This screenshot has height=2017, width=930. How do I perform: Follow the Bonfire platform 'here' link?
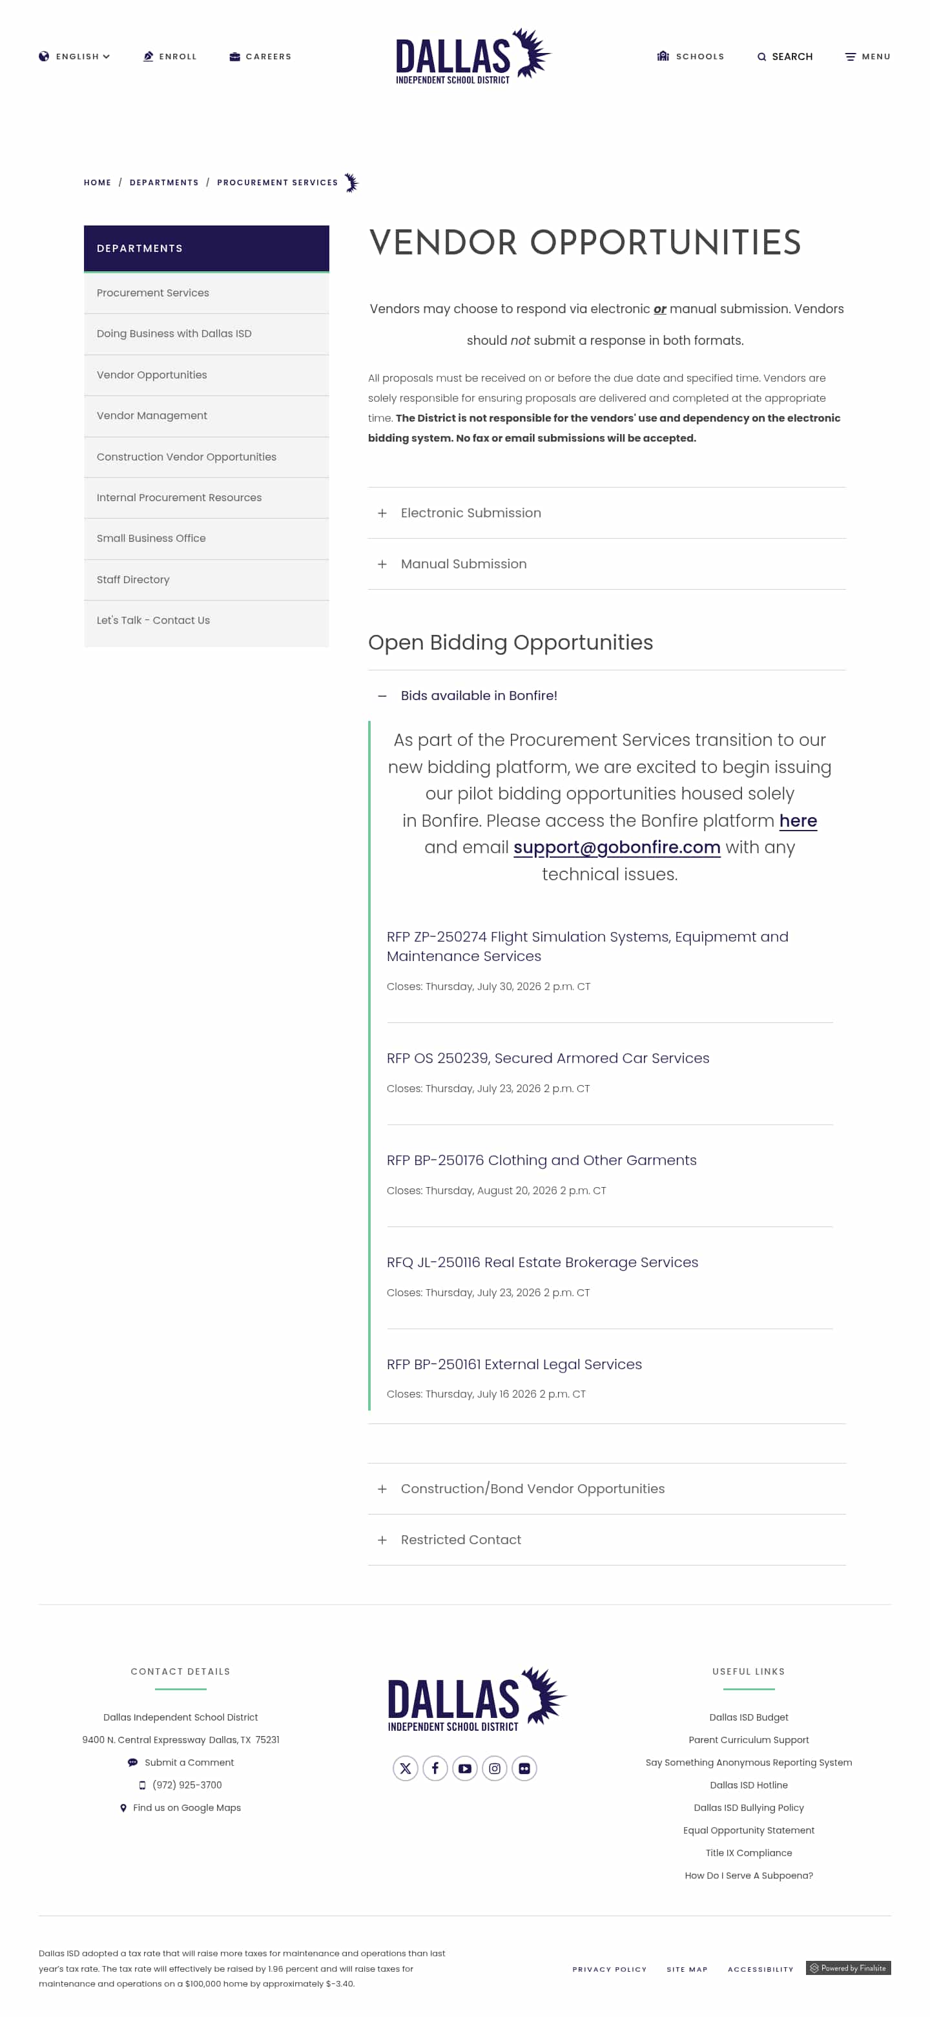(798, 821)
